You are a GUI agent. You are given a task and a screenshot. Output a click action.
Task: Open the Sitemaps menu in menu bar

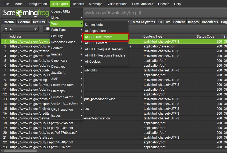point(96,4)
